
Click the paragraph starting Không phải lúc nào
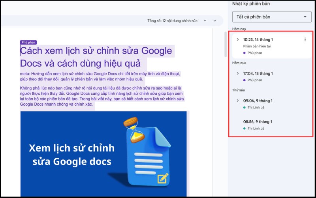(102, 96)
